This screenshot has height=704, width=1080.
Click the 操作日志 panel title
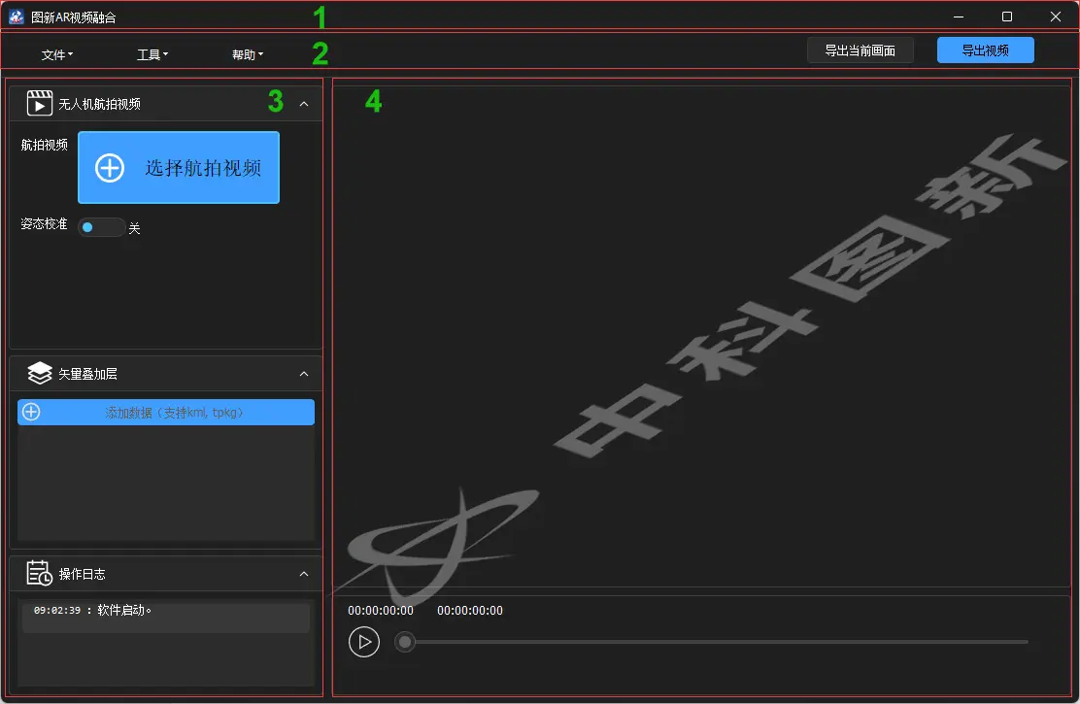(x=82, y=574)
